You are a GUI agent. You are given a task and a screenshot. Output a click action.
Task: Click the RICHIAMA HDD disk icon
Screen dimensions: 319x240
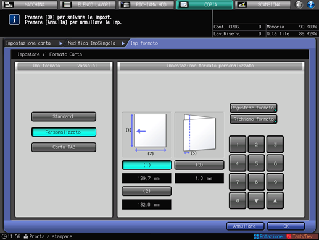[x=125, y=4]
